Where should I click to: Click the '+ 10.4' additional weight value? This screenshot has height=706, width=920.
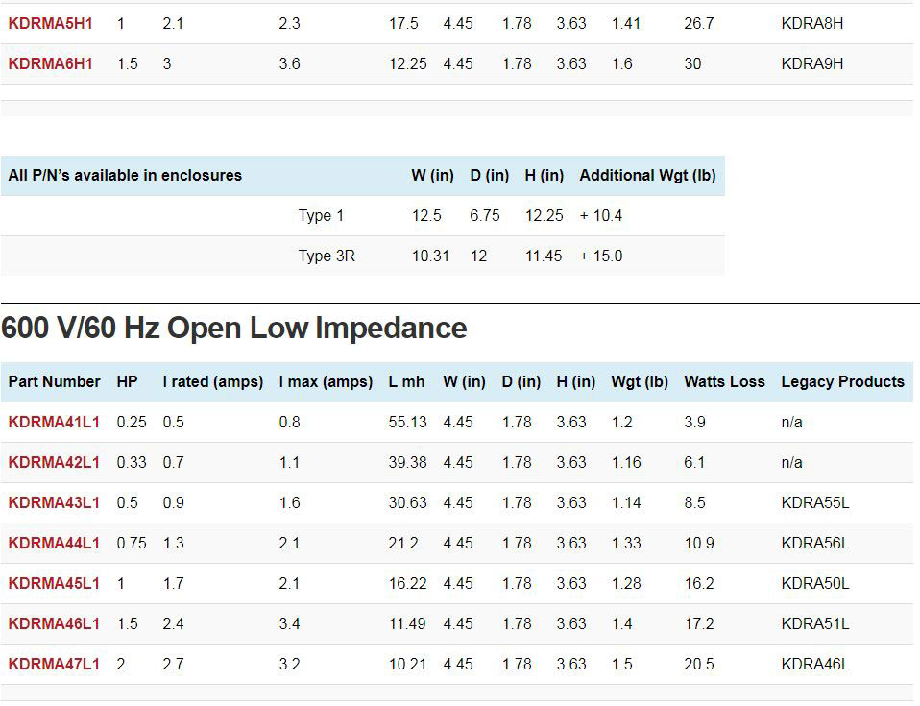click(601, 215)
